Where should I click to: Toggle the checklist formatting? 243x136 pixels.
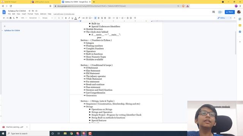coord(114,18)
